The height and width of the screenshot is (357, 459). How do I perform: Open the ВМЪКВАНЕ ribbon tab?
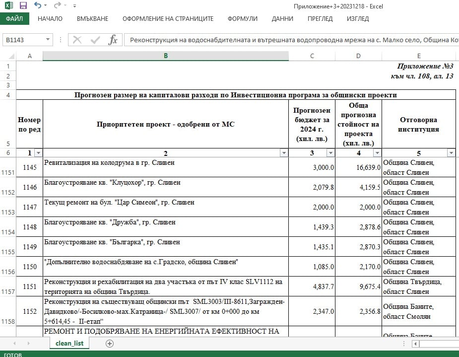92,19
